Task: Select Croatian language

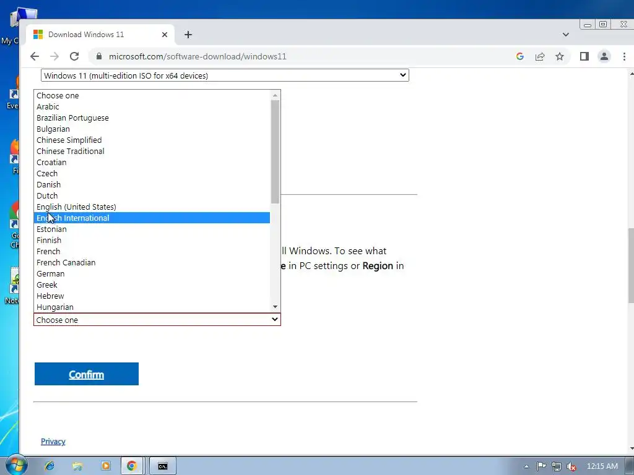Action: pyautogui.click(x=152, y=163)
